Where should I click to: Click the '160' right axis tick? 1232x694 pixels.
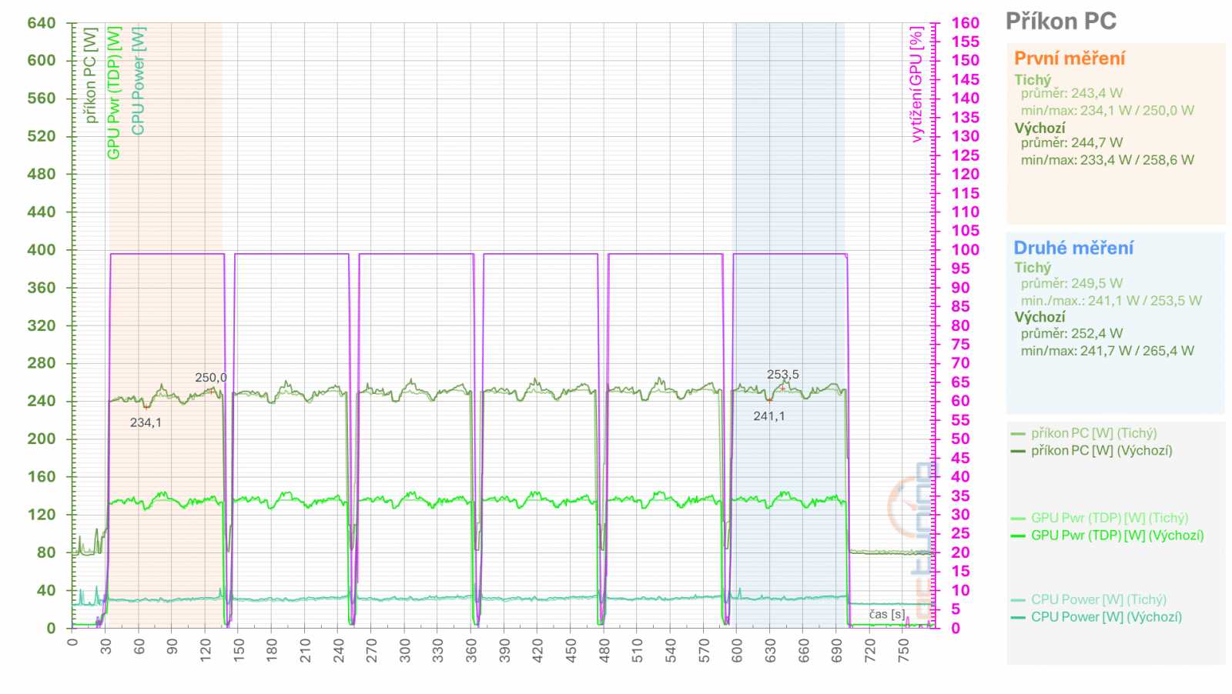[x=966, y=23]
